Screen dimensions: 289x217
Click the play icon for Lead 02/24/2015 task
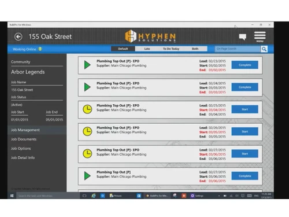point(87,87)
